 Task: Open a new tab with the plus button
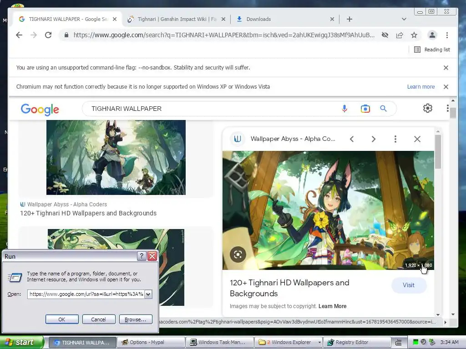tap(349, 19)
